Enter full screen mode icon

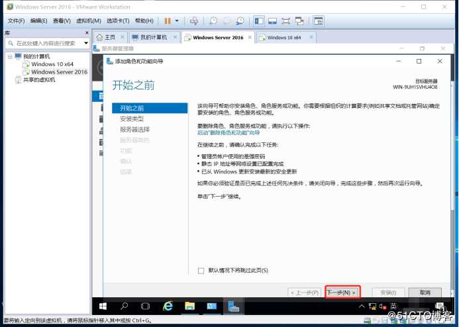coord(285,21)
